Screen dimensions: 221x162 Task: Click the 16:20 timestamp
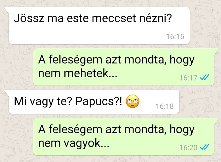click(x=188, y=147)
